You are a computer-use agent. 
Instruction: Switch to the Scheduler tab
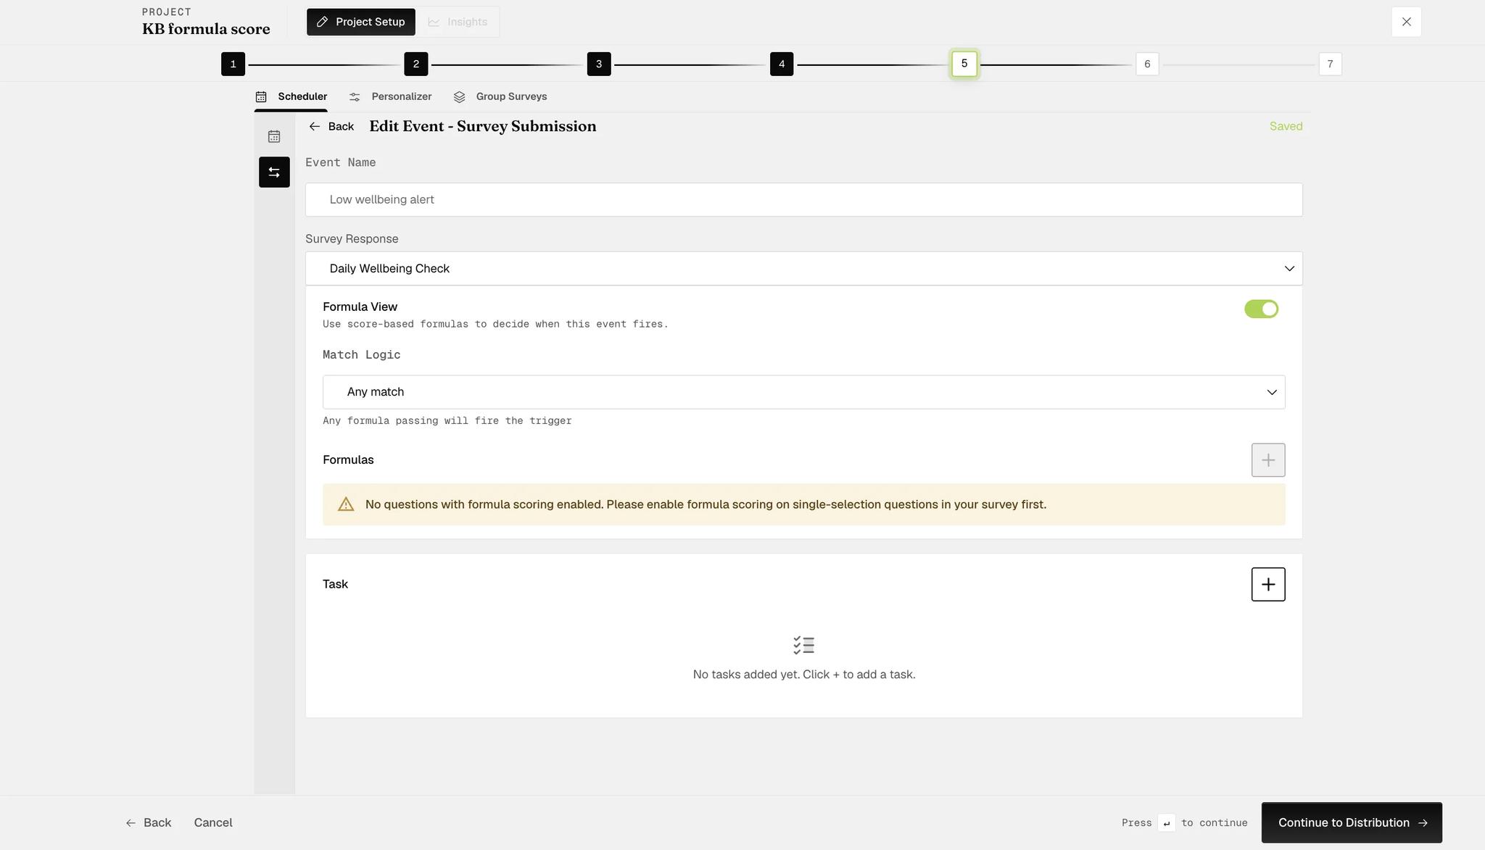pos(291,96)
